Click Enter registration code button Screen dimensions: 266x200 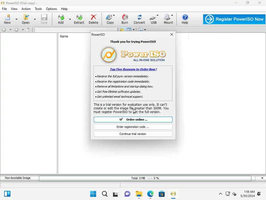(x=133, y=127)
